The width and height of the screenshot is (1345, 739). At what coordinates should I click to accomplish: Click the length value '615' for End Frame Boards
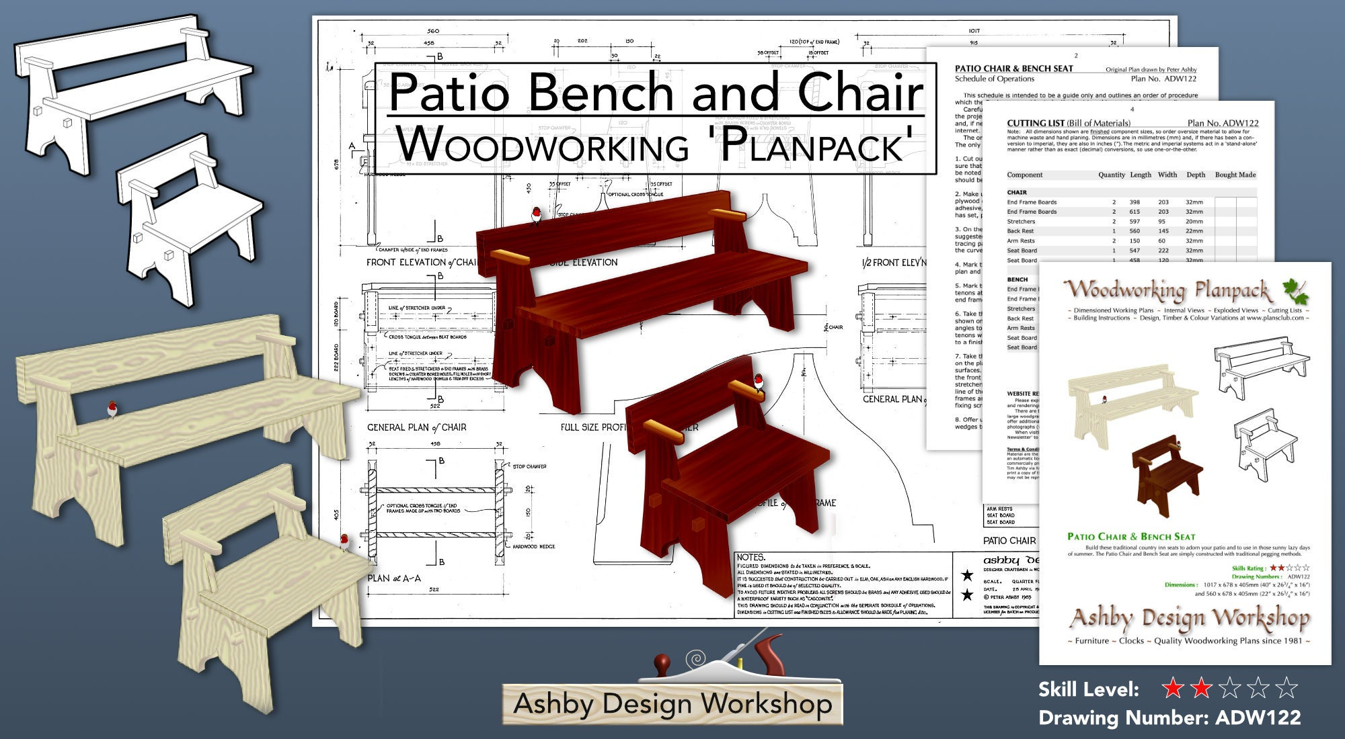click(x=1135, y=212)
